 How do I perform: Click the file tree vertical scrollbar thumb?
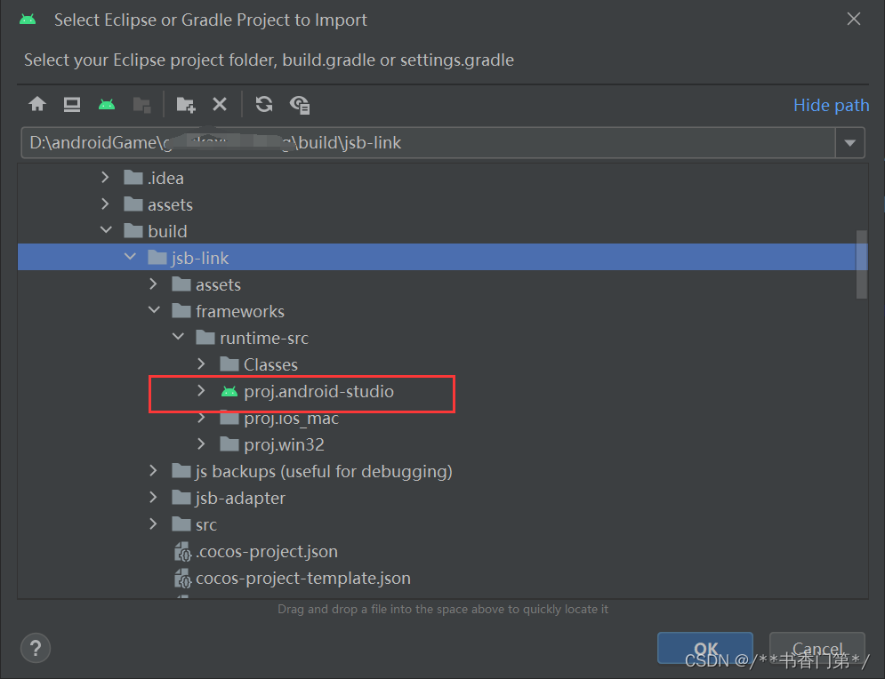coord(861,264)
